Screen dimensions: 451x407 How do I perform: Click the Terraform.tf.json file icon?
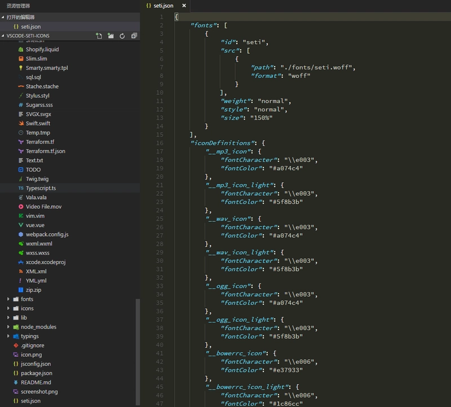[x=21, y=151]
